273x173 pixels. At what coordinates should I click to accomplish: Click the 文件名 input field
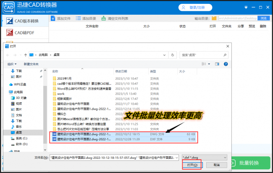(112, 158)
